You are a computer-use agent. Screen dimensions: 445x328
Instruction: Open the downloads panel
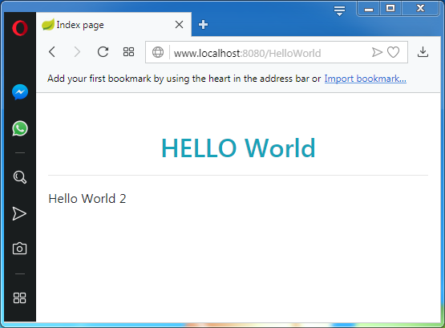pyautogui.click(x=423, y=52)
